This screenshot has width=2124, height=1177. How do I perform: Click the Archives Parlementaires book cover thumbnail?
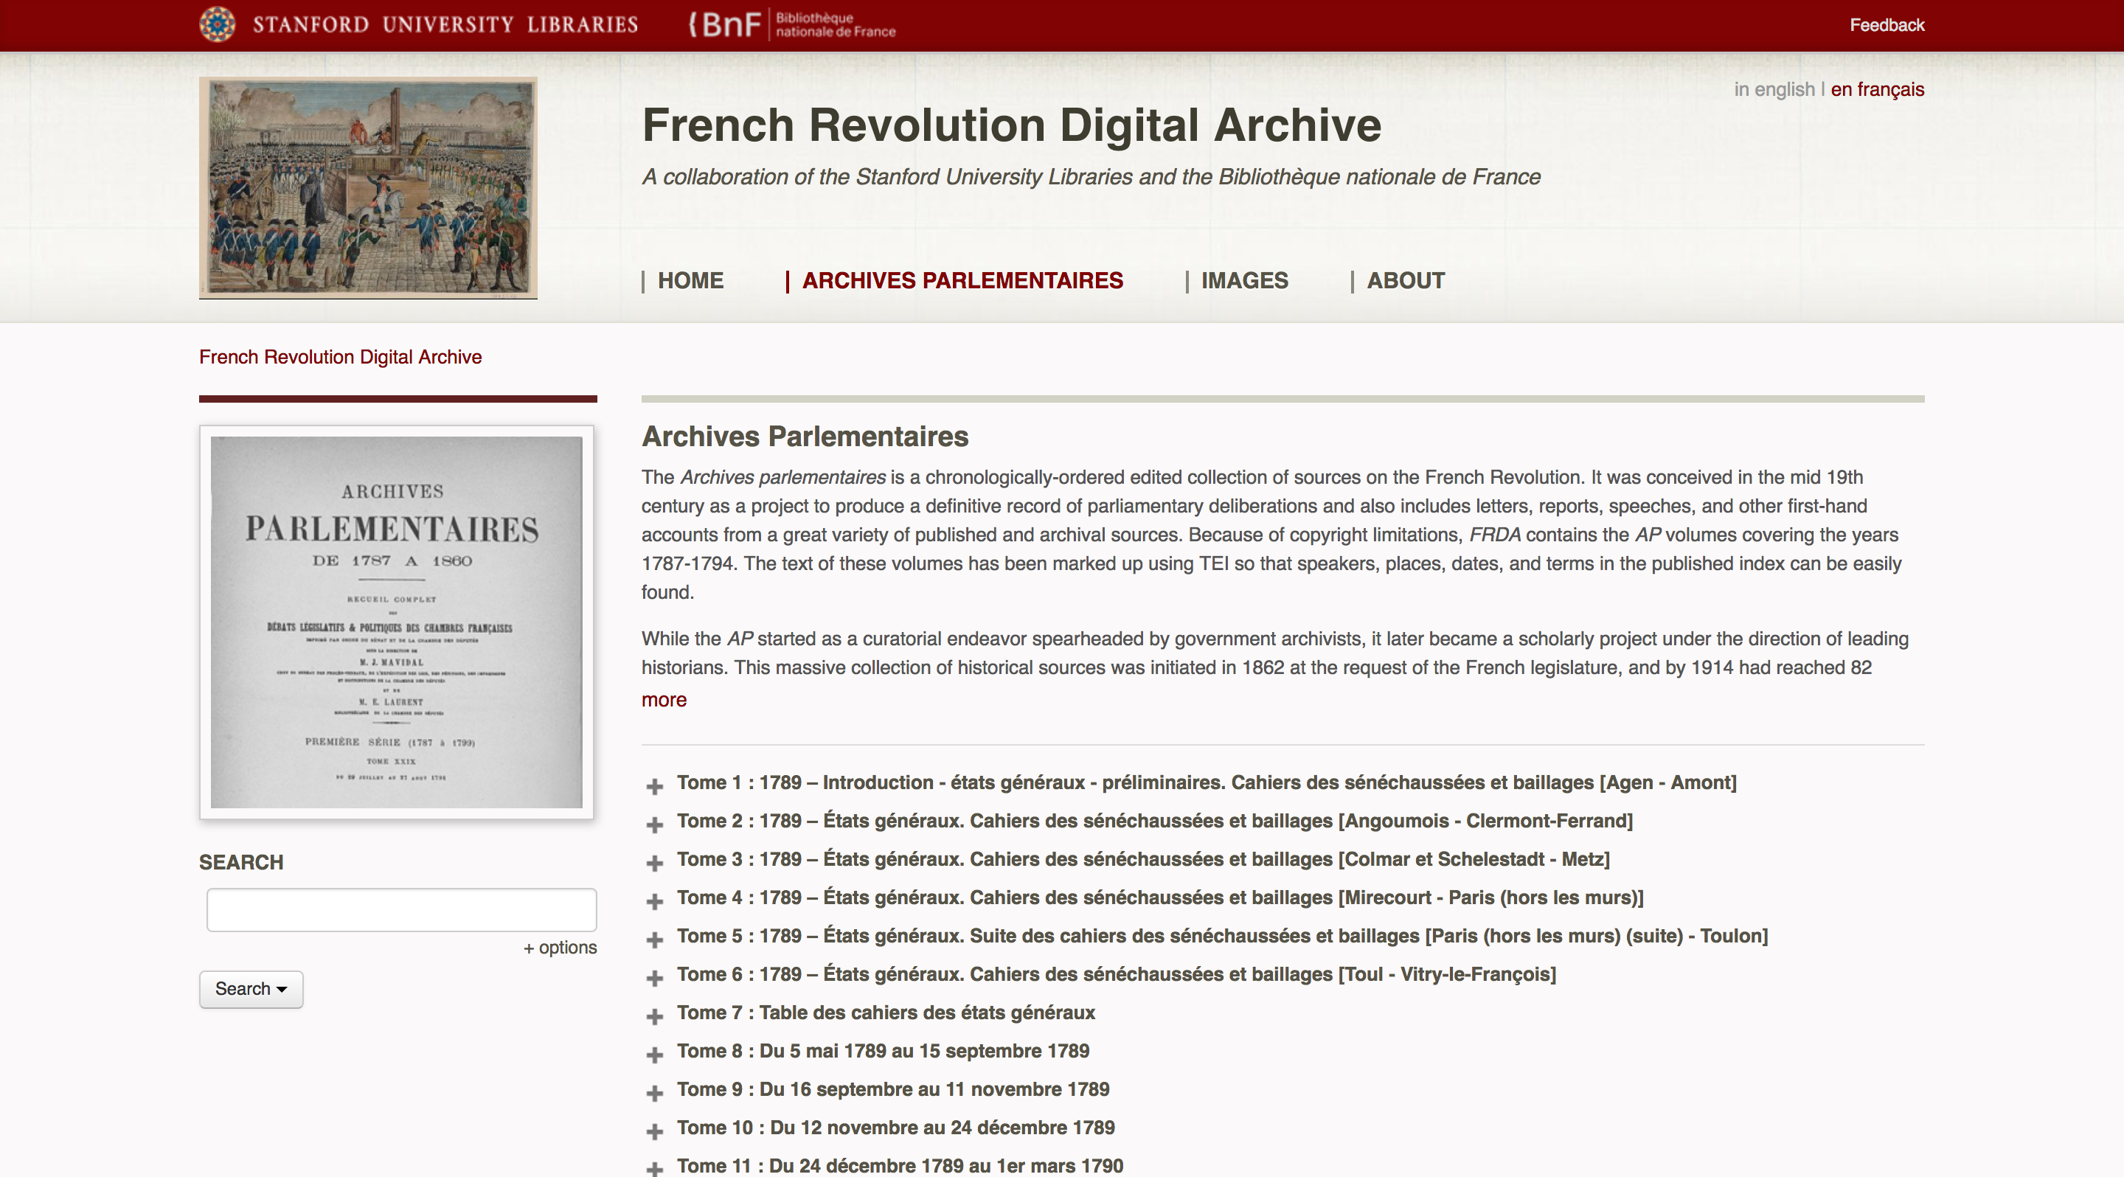[x=397, y=622]
